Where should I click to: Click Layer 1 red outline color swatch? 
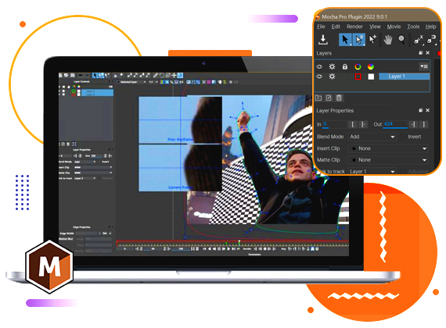[x=358, y=77]
